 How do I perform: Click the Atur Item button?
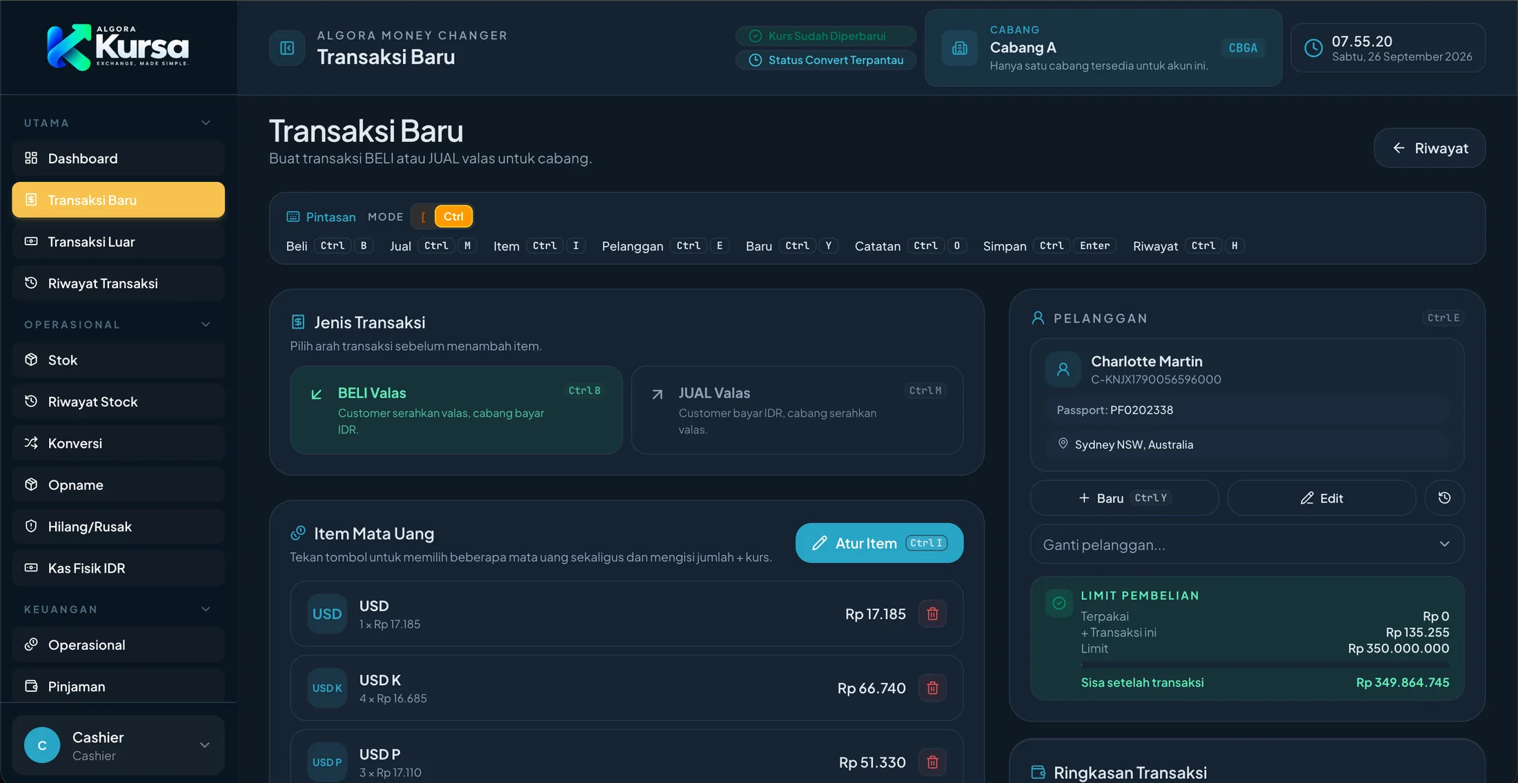(x=879, y=543)
